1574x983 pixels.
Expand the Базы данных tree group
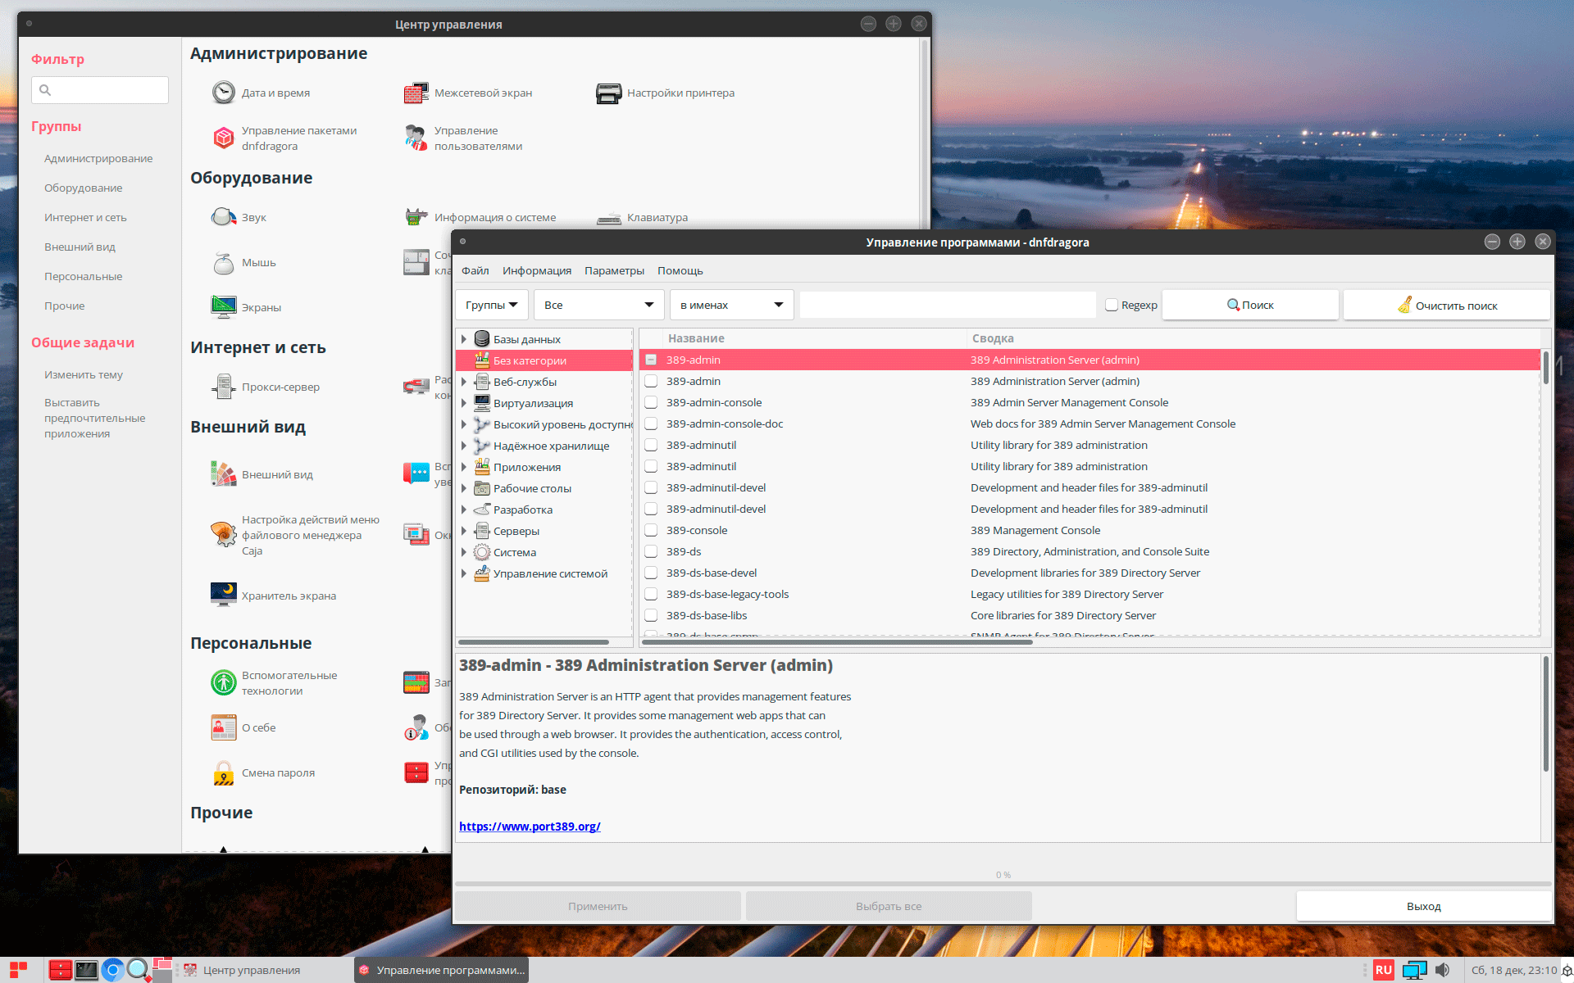[464, 339]
